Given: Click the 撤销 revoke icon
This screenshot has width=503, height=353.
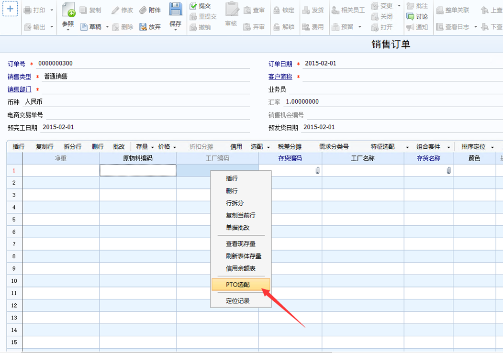Looking at the screenshot, I should tap(193, 27).
